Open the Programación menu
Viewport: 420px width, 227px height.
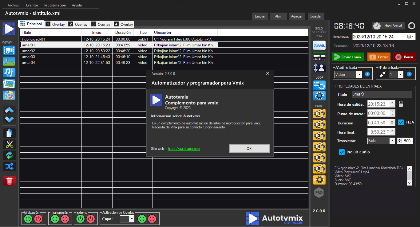(x=55, y=5)
